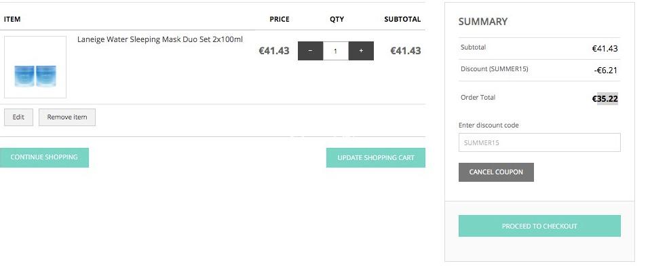
Task: Click the Remove item button
Action: [x=67, y=117]
